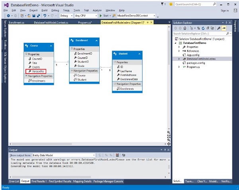Toggle Word Wrap in Output window

click(123, 155)
